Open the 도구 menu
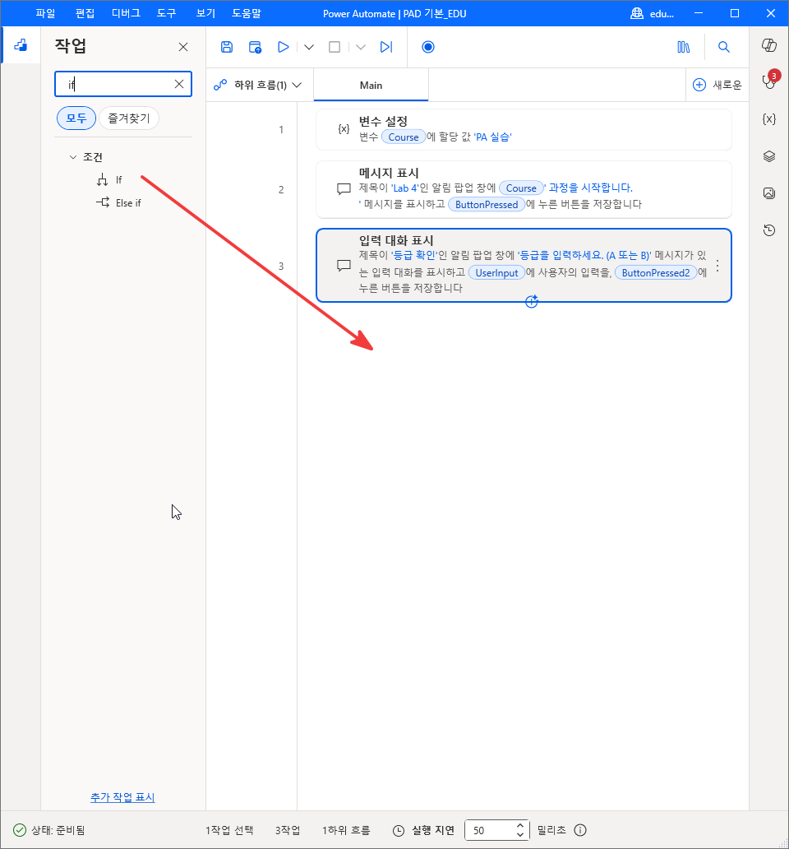The height and width of the screenshot is (849, 789). click(x=167, y=13)
